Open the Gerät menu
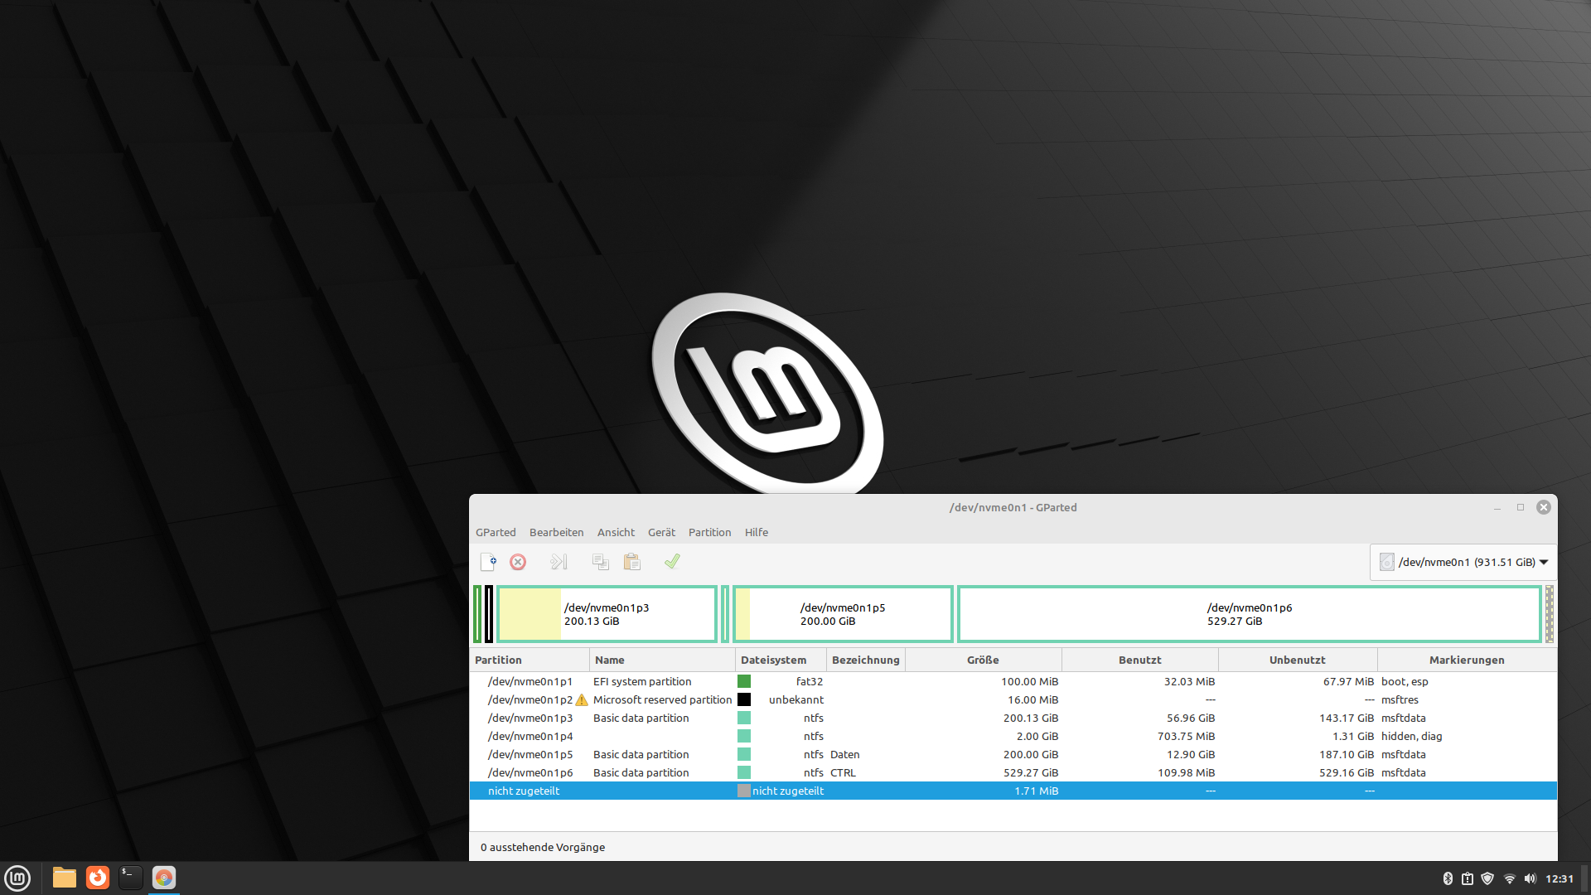Viewport: 1591px width, 895px height. 661,532
